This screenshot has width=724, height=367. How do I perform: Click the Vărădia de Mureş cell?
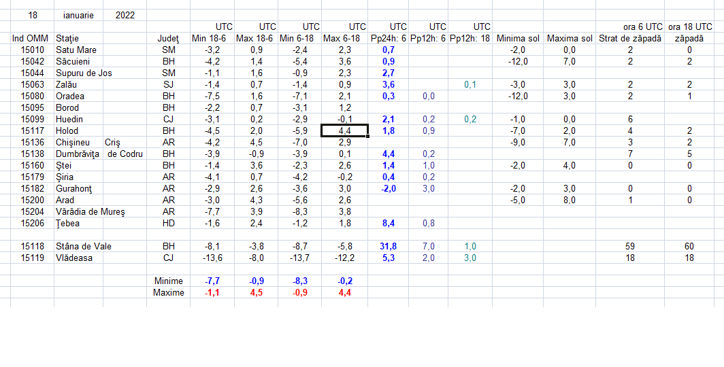90,211
